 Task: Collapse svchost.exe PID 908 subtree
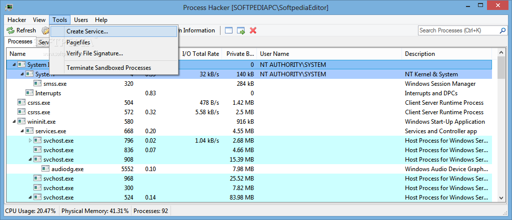point(30,160)
